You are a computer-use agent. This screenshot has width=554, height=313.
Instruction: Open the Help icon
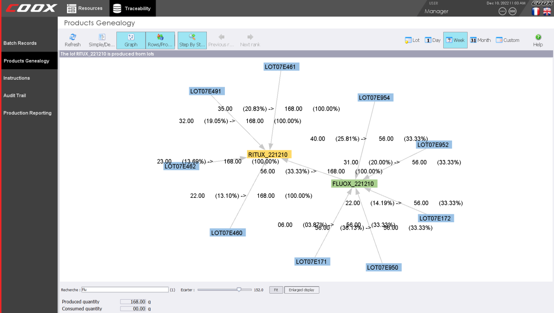[537, 40]
